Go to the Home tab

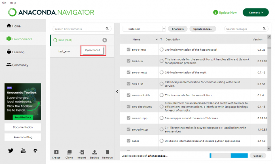tap(23, 26)
